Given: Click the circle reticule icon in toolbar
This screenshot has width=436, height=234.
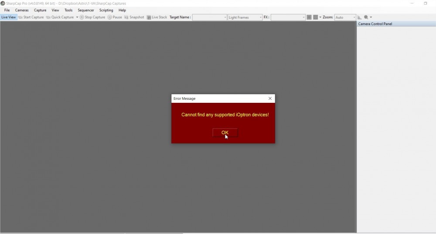Looking at the screenshot, I should click(309, 17).
